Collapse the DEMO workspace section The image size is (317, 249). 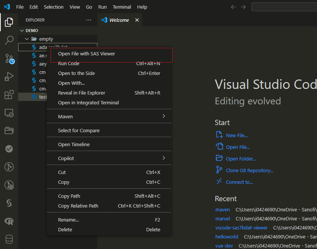coord(22,31)
